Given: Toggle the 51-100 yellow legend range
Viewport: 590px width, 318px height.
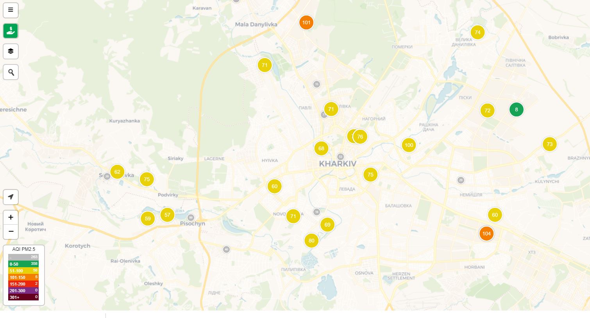Looking at the screenshot, I should (x=23, y=271).
